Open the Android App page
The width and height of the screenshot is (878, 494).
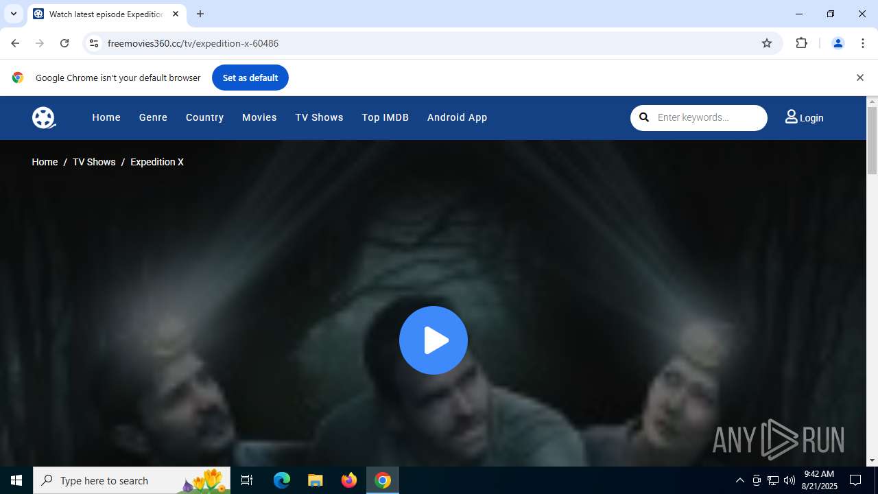tap(457, 117)
